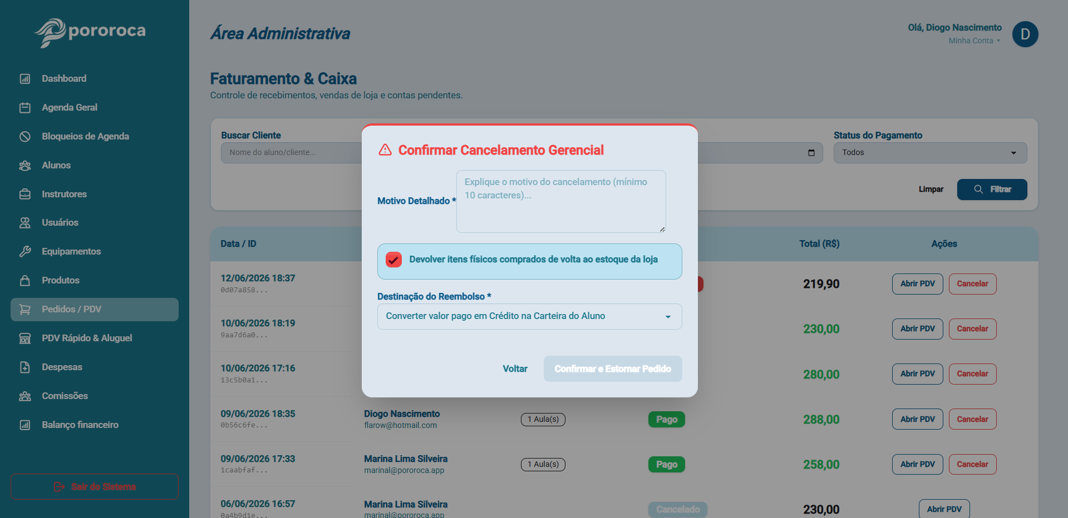Open Bloqueios de Agenda page
Screen dimensions: 1068x518
point(95,137)
